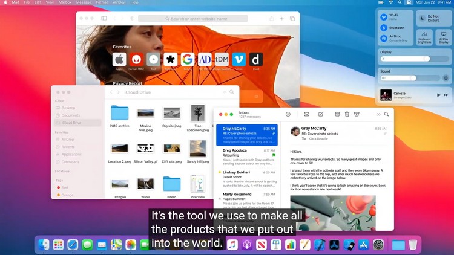Click the trash icon in Mail toolbar

(x=347, y=114)
